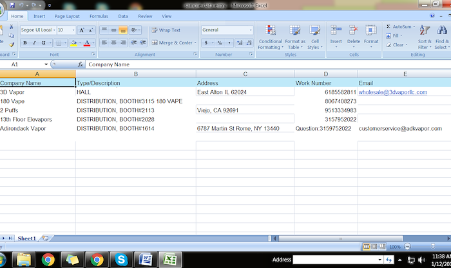Select the Sheet1 tab

coord(26,238)
